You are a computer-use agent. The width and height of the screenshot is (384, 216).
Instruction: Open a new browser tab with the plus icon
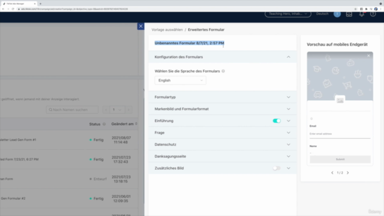(40, 4)
